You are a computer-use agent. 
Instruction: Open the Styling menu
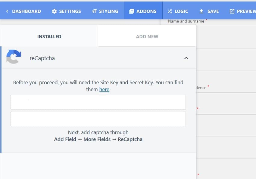[108, 11]
